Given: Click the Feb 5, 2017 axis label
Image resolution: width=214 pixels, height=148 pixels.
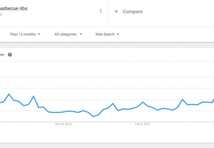Looking at the screenshot, I should pyautogui.click(x=143, y=124).
